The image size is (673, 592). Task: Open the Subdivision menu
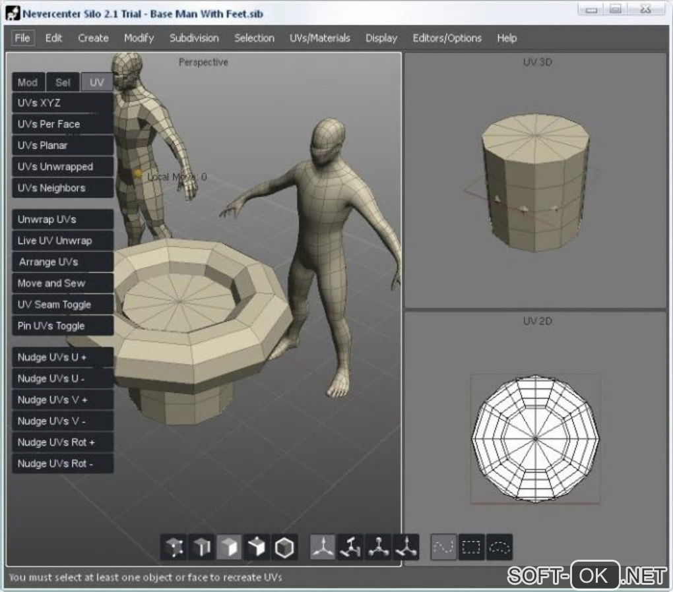click(x=194, y=38)
